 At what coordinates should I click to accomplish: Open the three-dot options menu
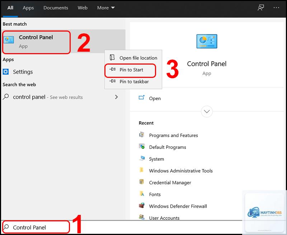coord(276,8)
